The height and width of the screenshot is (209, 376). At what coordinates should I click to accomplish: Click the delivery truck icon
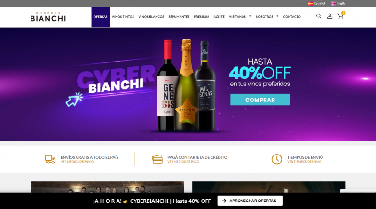(x=50, y=159)
